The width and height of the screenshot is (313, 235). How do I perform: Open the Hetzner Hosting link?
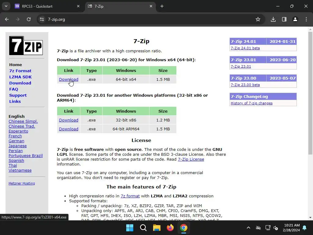point(22,183)
